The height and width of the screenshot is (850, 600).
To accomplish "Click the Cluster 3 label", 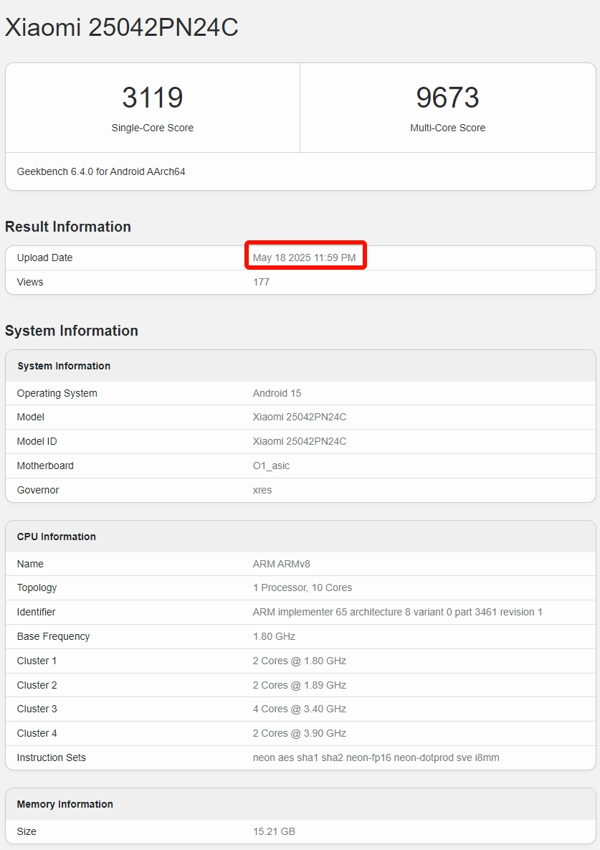I will 37,709.
